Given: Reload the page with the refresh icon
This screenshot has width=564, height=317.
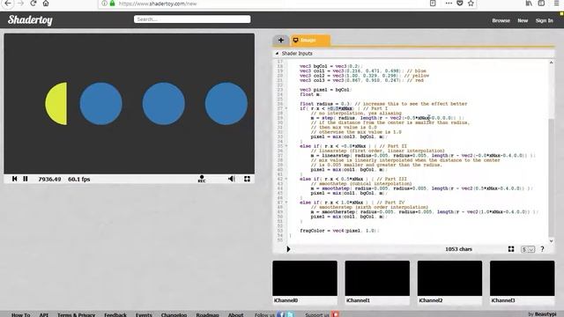Looking at the screenshot, I should point(33,4).
